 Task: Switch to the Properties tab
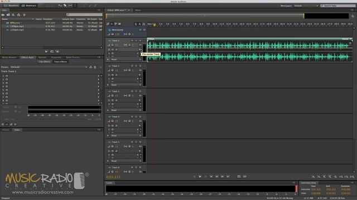pyautogui.click(x=56, y=57)
